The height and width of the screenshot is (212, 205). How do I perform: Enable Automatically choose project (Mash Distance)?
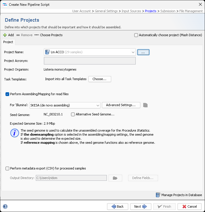136,35
